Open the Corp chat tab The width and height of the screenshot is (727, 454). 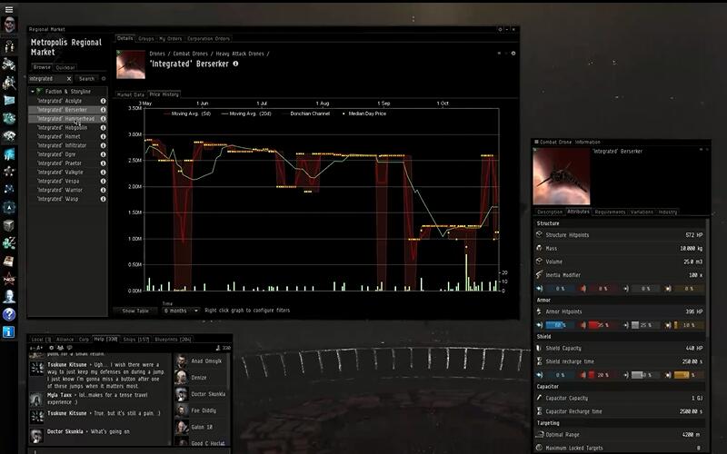click(84, 340)
